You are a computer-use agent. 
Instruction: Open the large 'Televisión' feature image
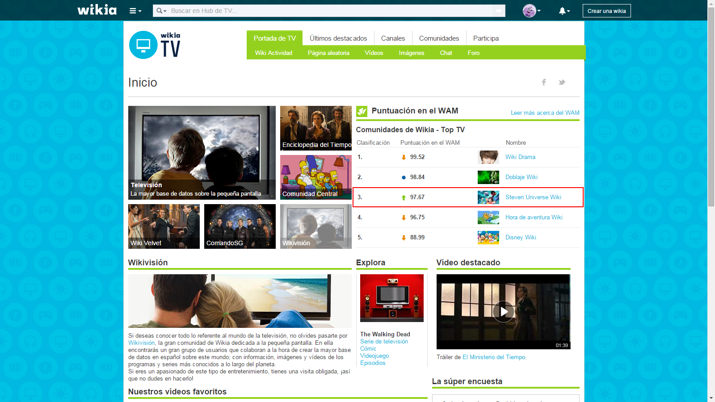(x=202, y=153)
